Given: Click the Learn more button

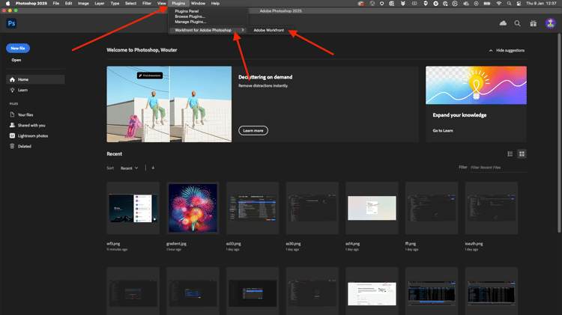Looking at the screenshot, I should (253, 130).
